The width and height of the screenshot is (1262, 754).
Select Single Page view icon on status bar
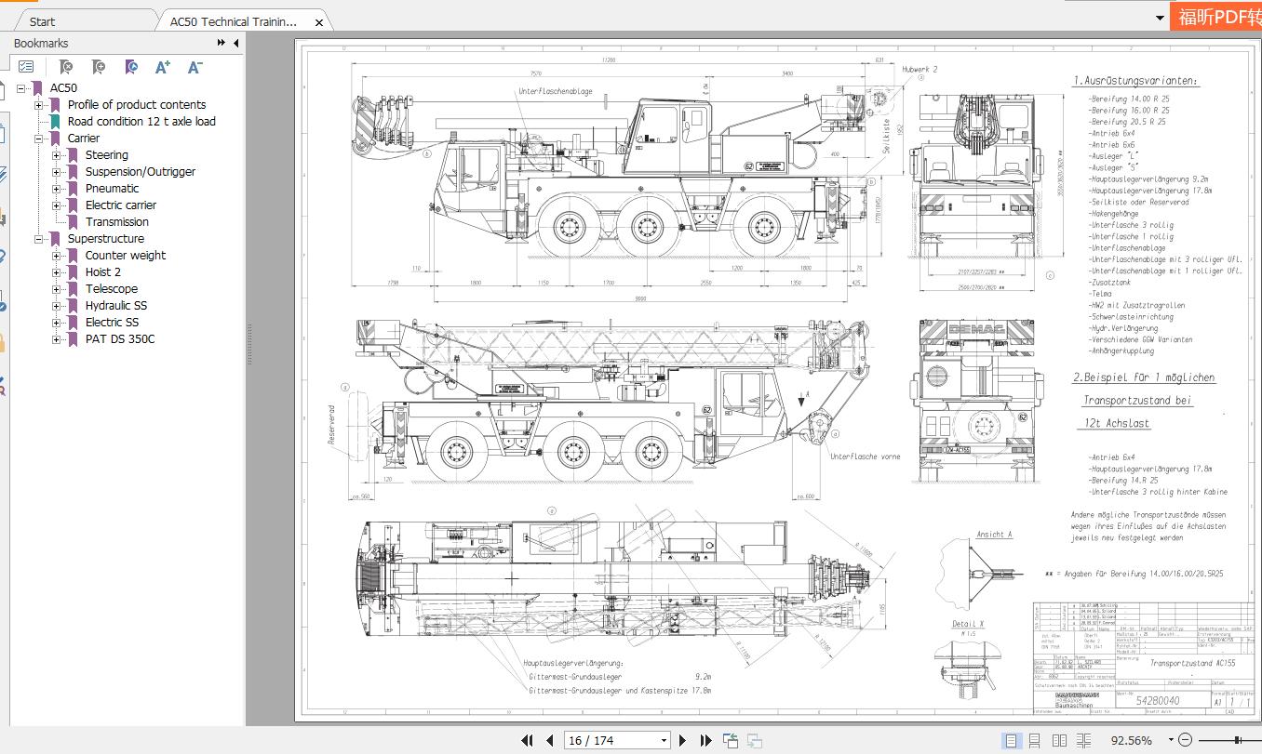(1012, 741)
